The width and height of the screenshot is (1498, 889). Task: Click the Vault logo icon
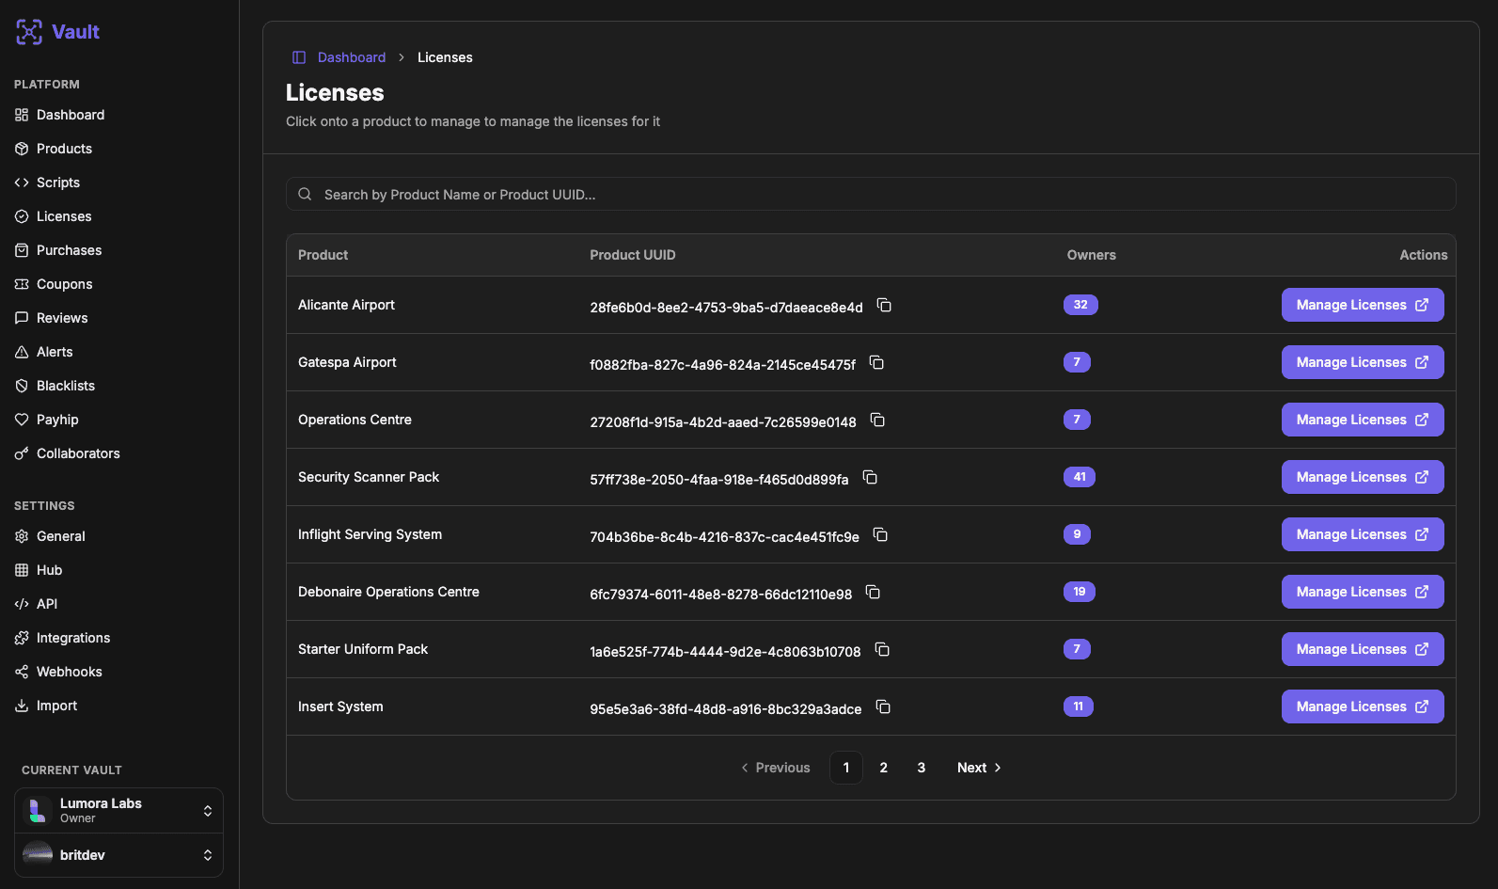29,32
